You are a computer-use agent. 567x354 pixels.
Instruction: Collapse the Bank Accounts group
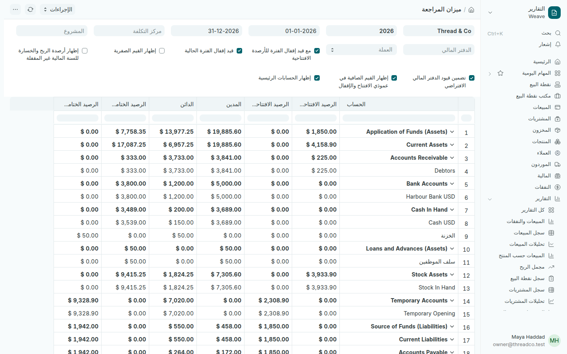pyautogui.click(x=452, y=184)
